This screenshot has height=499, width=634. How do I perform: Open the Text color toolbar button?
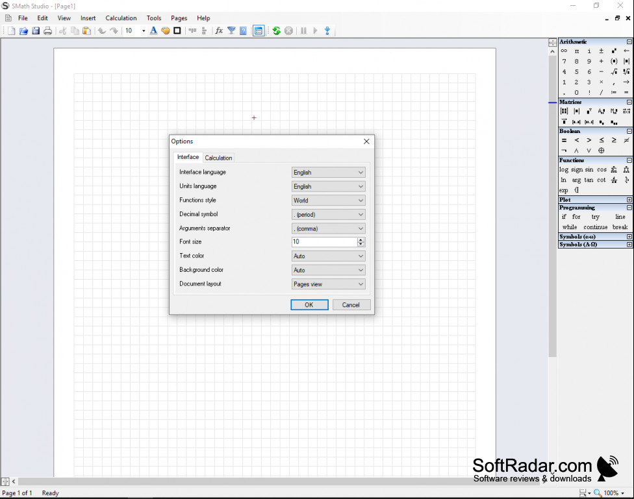[x=153, y=30]
